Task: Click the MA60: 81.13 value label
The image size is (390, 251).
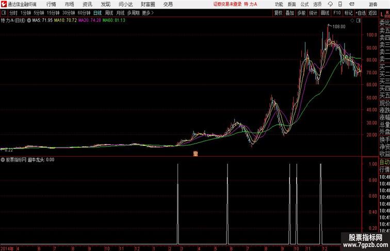Action: tap(114, 21)
